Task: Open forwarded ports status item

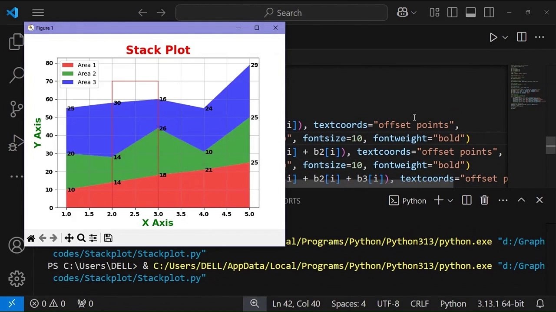Action: [85, 304]
